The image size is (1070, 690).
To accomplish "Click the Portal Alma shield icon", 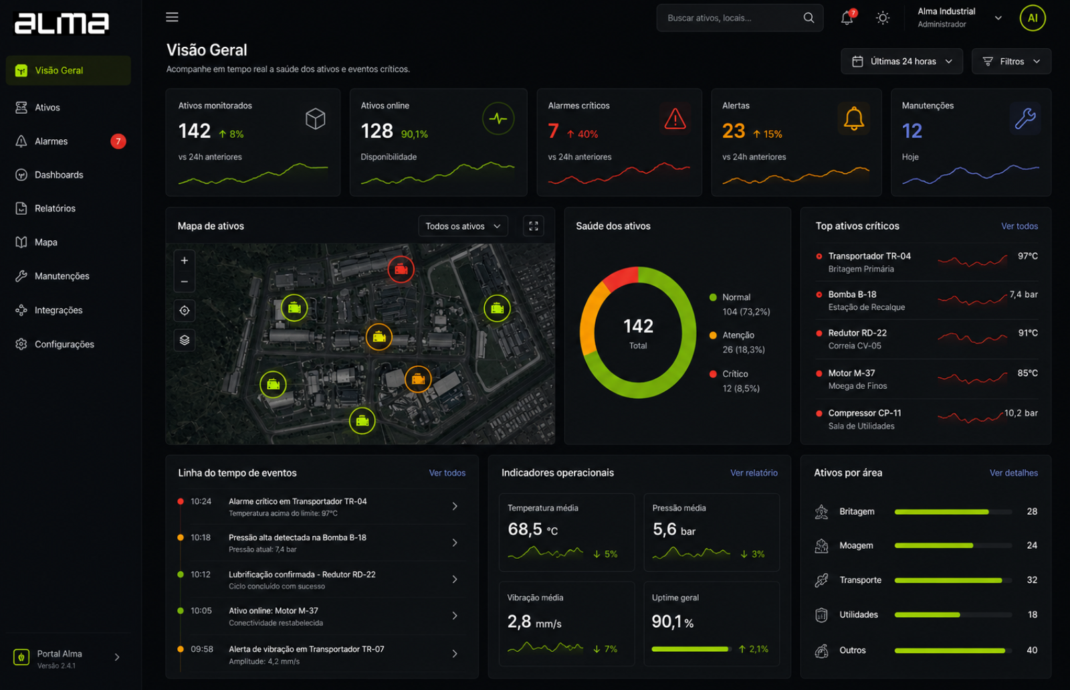I will [21, 657].
